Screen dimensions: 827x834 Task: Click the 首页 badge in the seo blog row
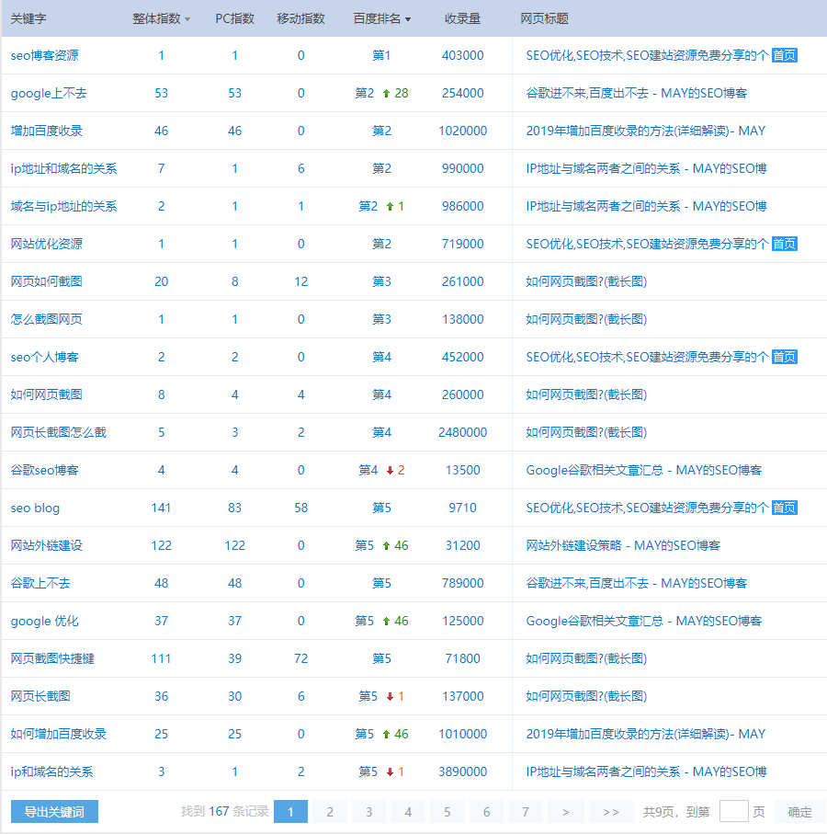tap(785, 507)
